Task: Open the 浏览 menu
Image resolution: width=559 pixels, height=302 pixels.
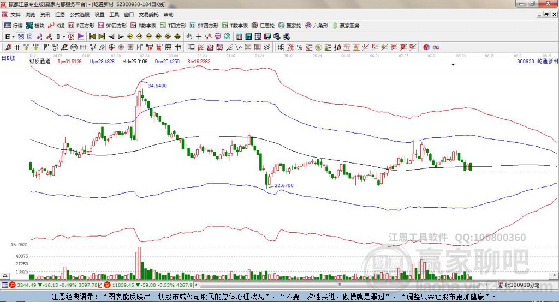Action: [x=31, y=15]
